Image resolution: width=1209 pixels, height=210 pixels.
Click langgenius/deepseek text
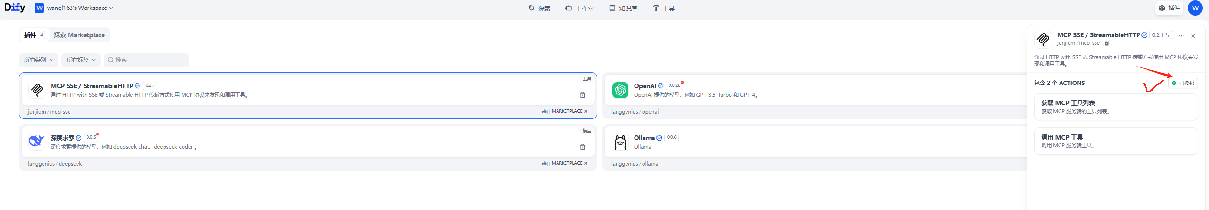coord(55,164)
